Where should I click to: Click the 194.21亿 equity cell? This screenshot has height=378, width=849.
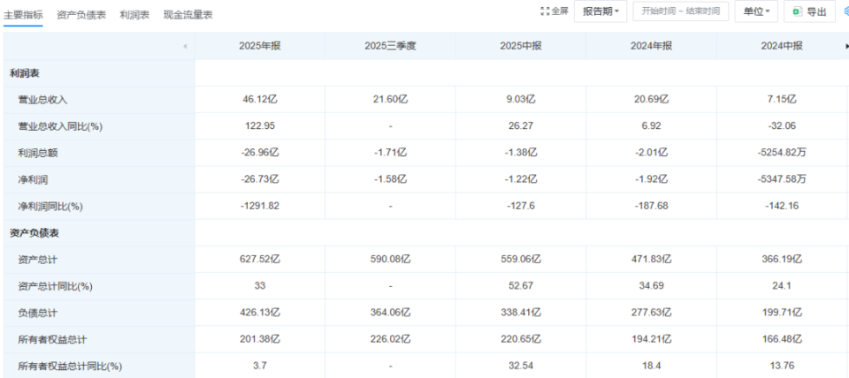[x=652, y=340]
